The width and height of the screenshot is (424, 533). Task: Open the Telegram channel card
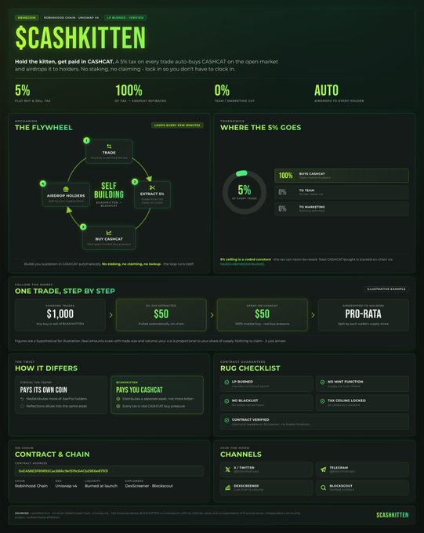pyautogui.click(x=362, y=470)
